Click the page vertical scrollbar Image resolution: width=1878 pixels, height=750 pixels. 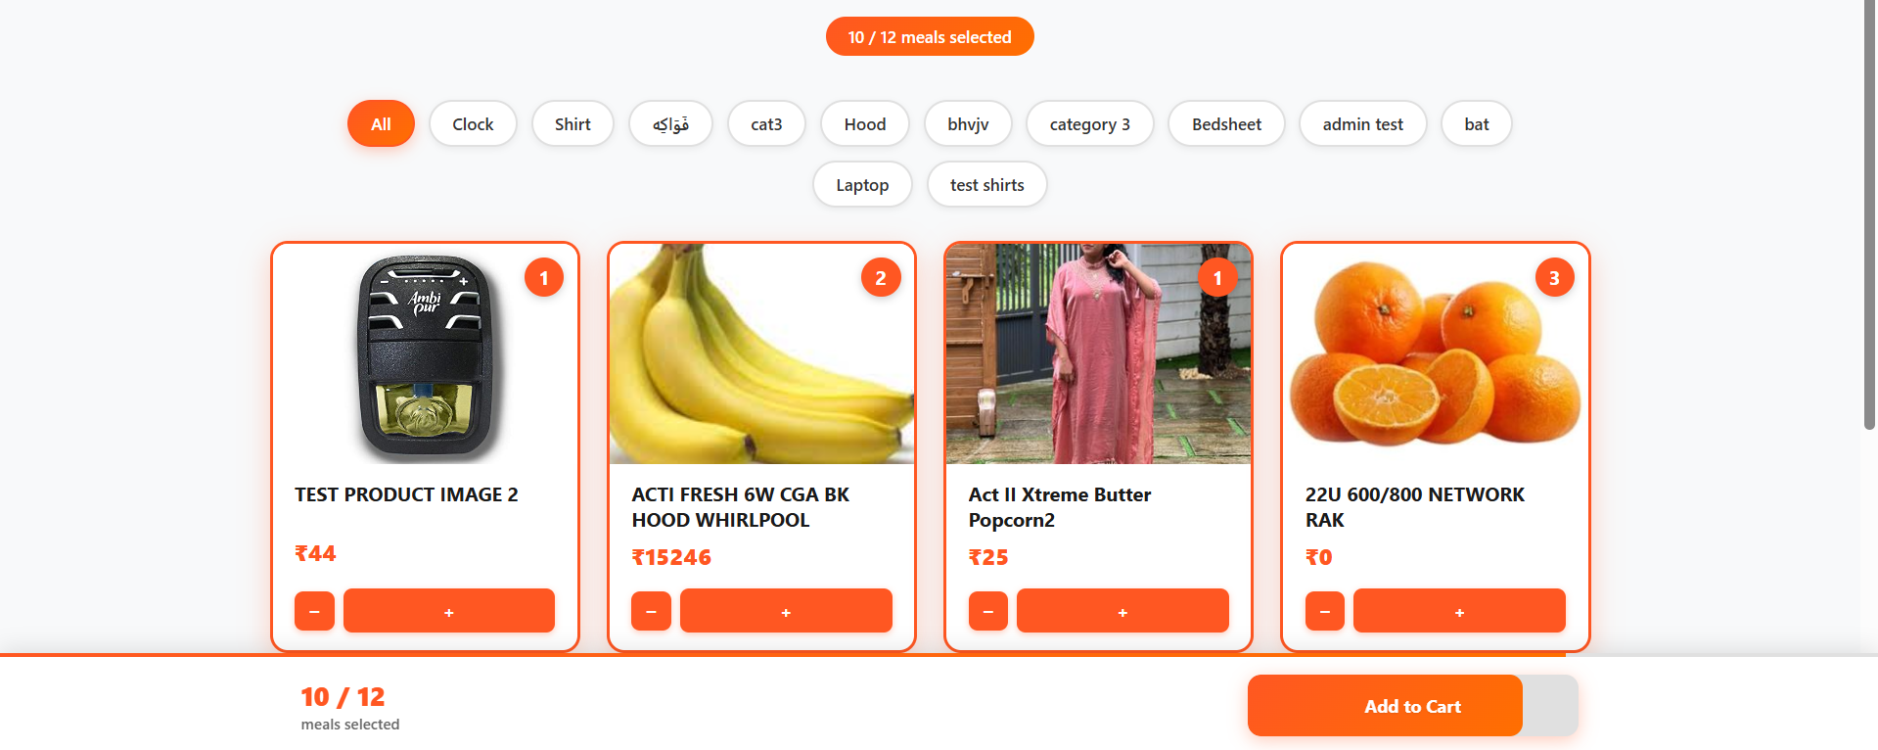1869,215
